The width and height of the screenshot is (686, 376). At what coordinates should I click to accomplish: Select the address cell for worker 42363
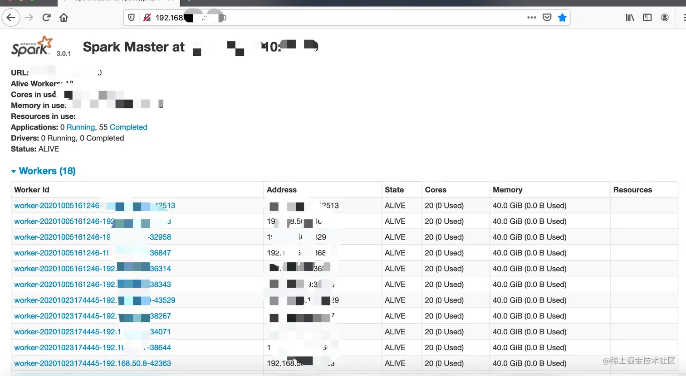pyautogui.click(x=323, y=363)
